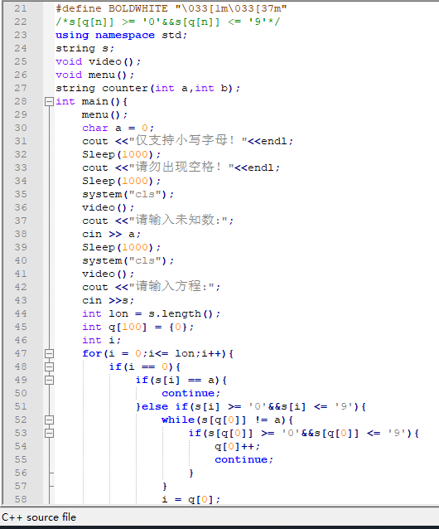Click the int lon = s.length() line

tap(152, 313)
